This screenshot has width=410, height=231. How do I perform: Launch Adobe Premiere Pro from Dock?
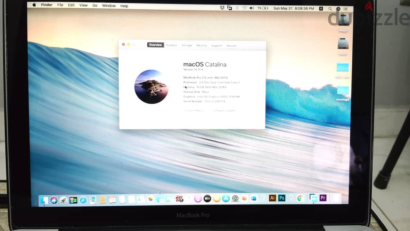pyautogui.click(x=323, y=198)
